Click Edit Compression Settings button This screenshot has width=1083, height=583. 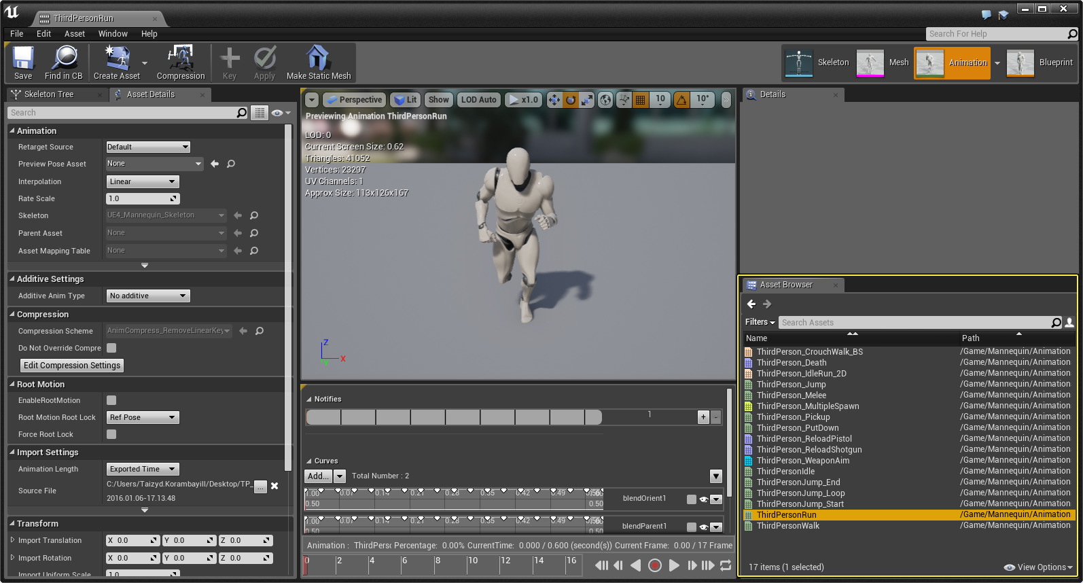(x=72, y=366)
